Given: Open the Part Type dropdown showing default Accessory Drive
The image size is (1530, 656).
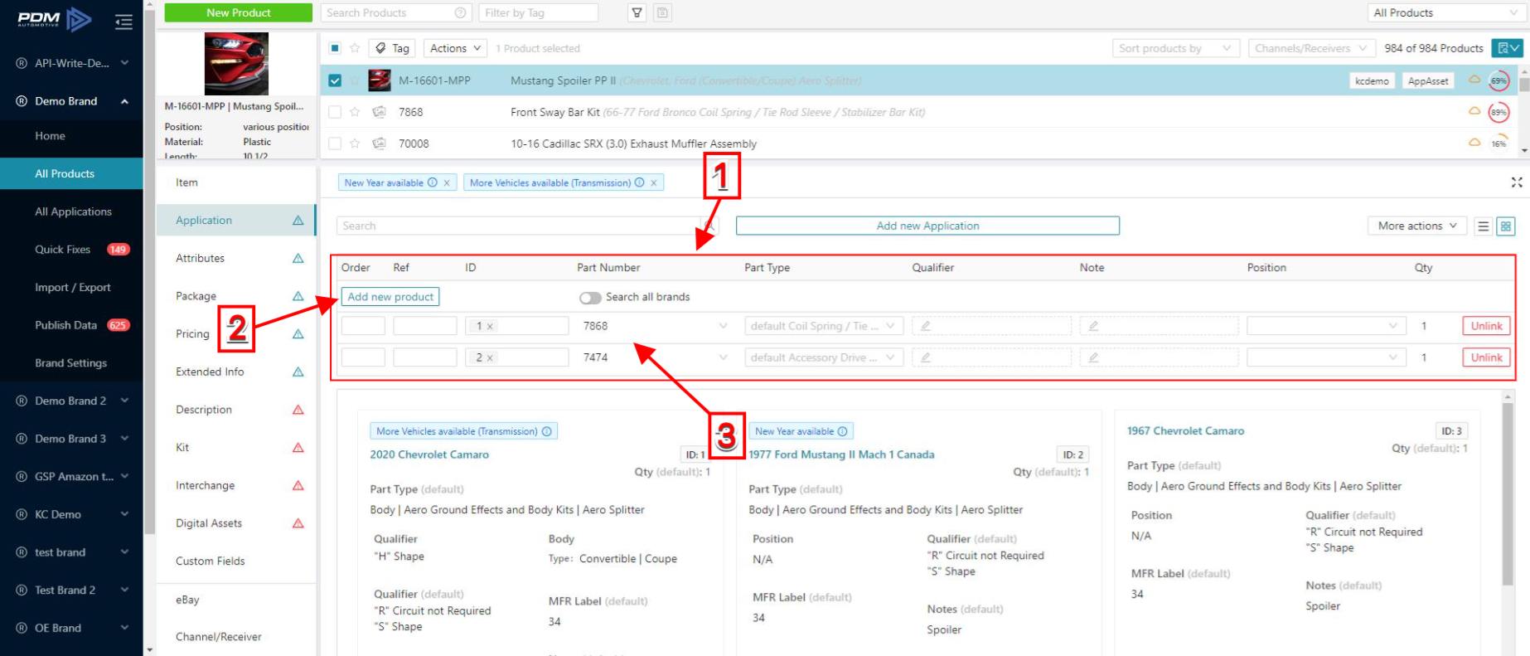Looking at the screenshot, I should pyautogui.click(x=823, y=357).
